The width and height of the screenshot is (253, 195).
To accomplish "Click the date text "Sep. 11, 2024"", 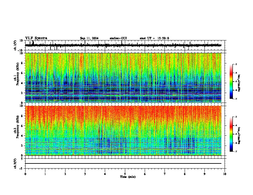I will [x=89, y=38].
